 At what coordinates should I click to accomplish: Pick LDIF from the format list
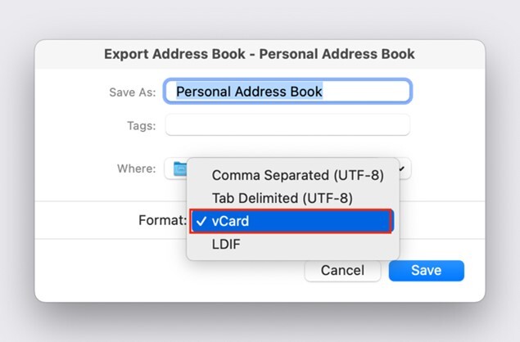click(x=226, y=245)
